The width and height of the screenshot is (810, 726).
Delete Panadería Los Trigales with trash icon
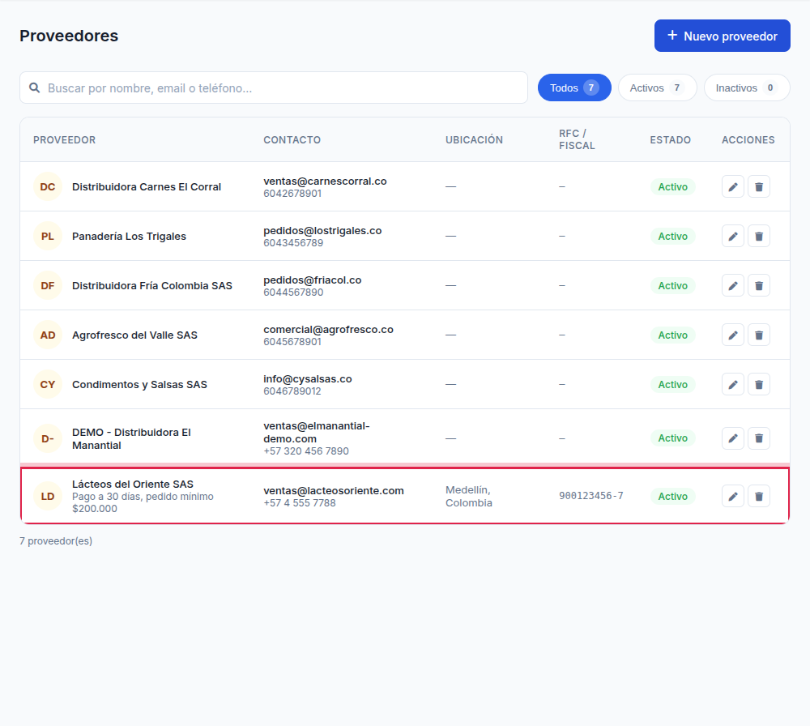759,236
